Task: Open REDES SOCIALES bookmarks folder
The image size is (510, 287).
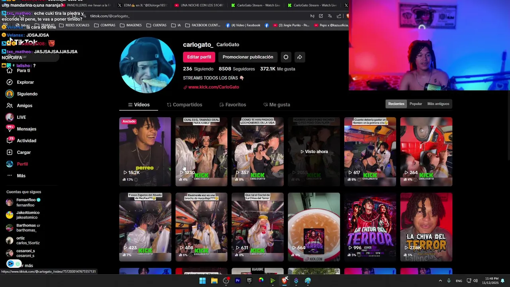Action: (74, 25)
